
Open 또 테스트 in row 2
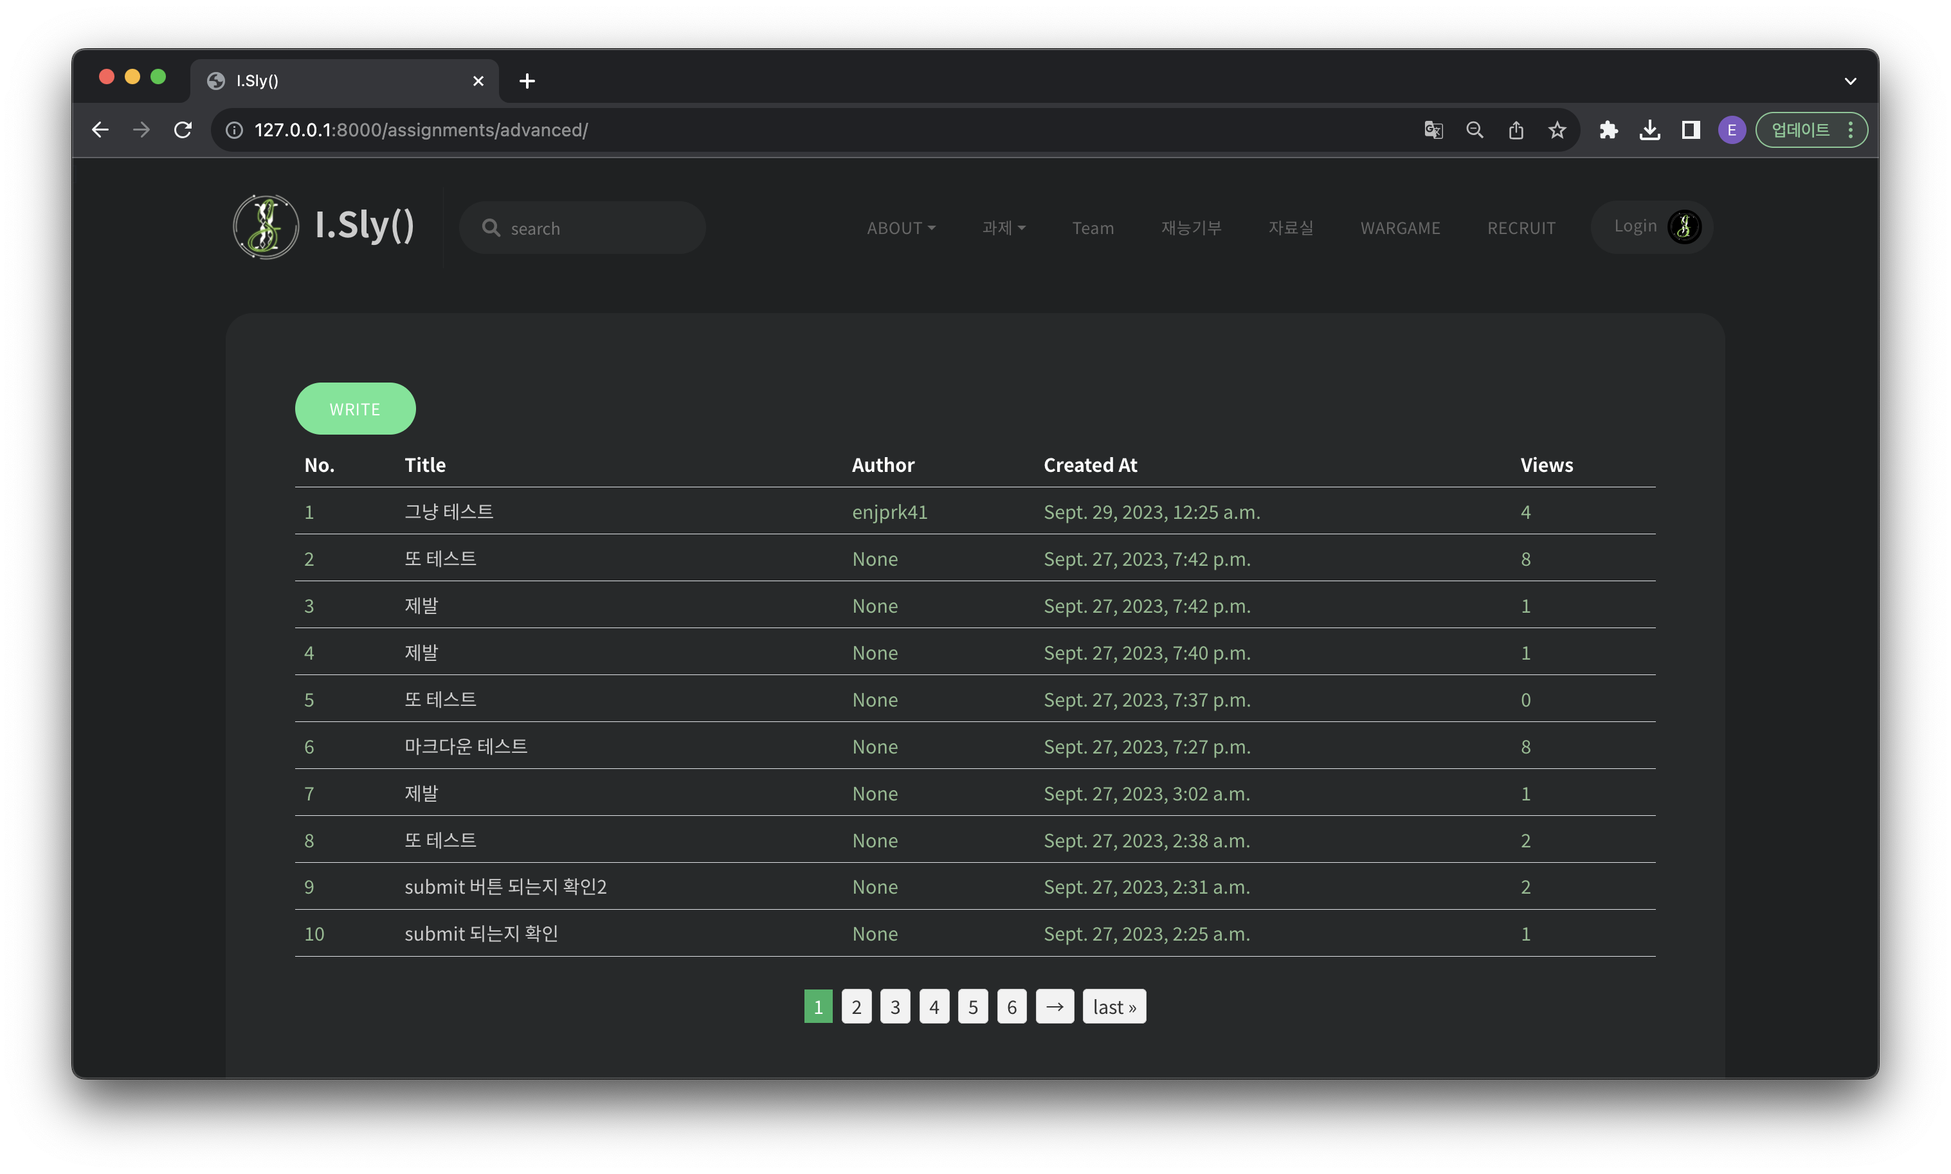(x=440, y=559)
